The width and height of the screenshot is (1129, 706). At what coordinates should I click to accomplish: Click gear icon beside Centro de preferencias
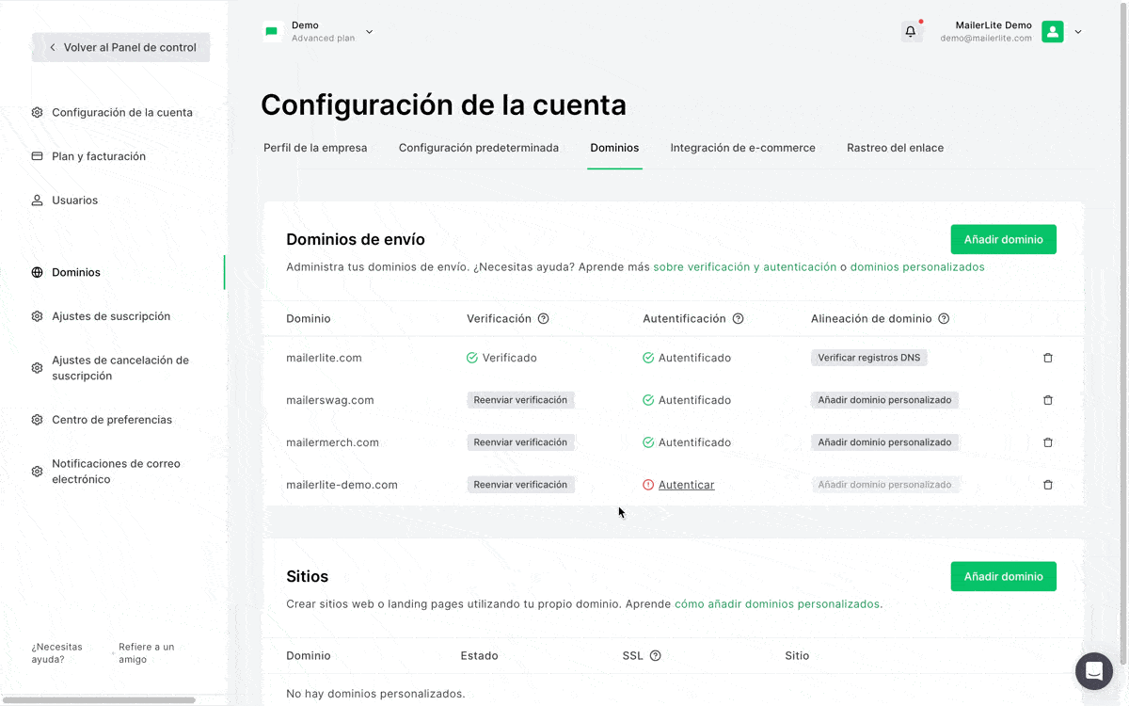(37, 420)
